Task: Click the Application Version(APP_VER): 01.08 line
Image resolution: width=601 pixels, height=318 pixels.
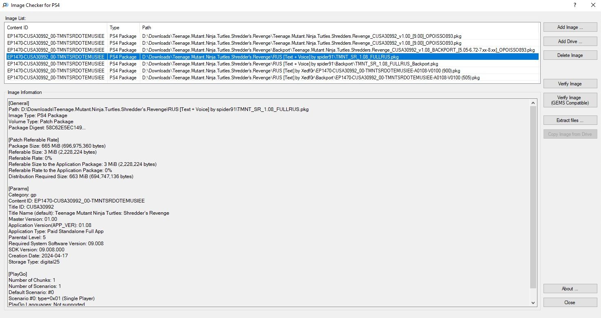Action: (50, 225)
